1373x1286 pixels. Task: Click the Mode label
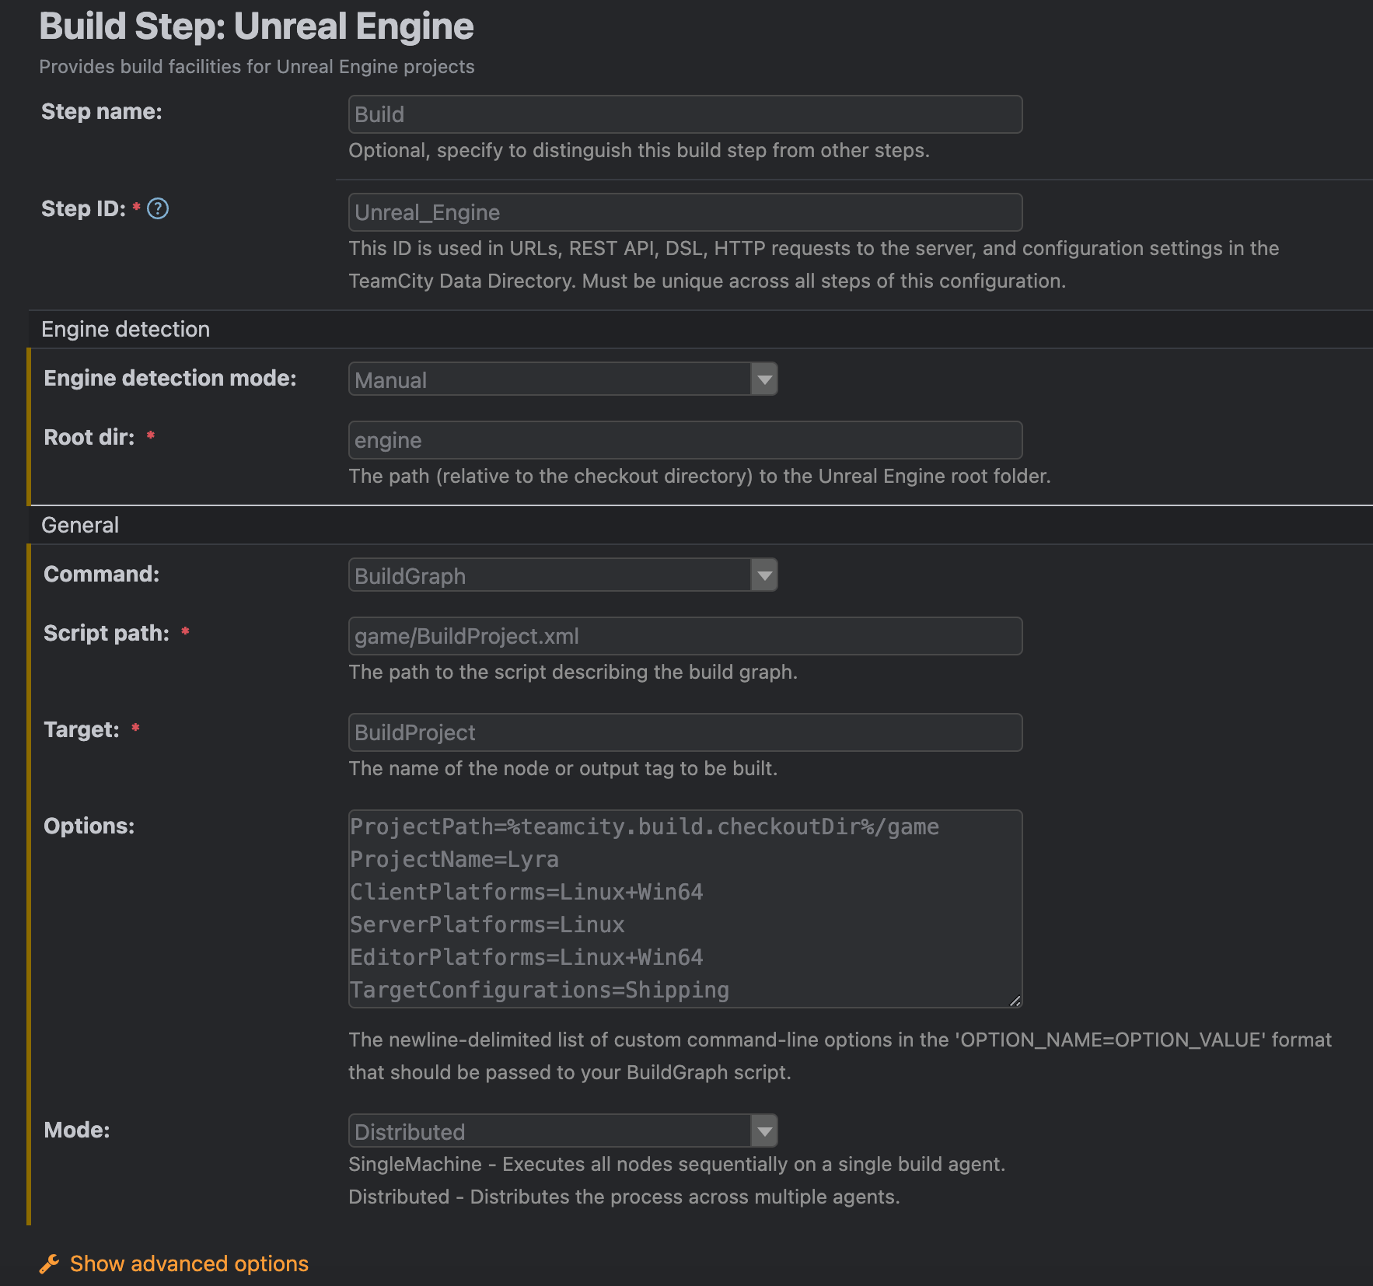(x=77, y=1130)
